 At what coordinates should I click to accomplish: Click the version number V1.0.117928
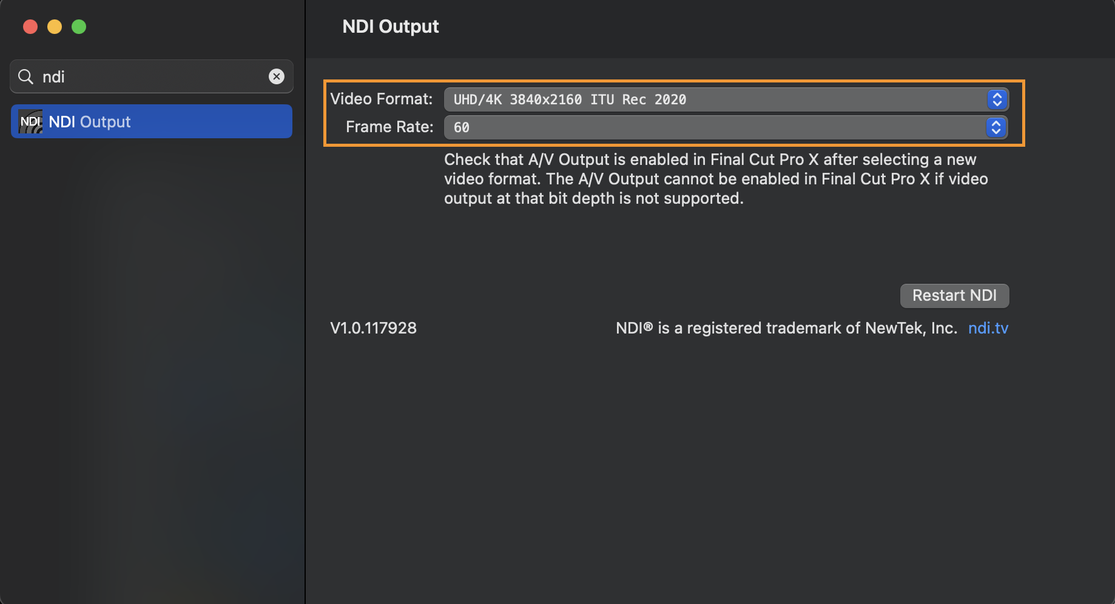373,328
